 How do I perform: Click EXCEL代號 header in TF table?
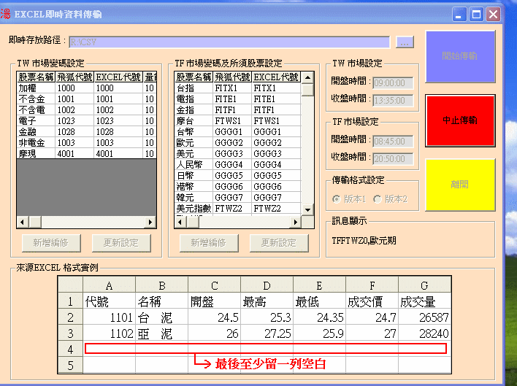point(276,77)
